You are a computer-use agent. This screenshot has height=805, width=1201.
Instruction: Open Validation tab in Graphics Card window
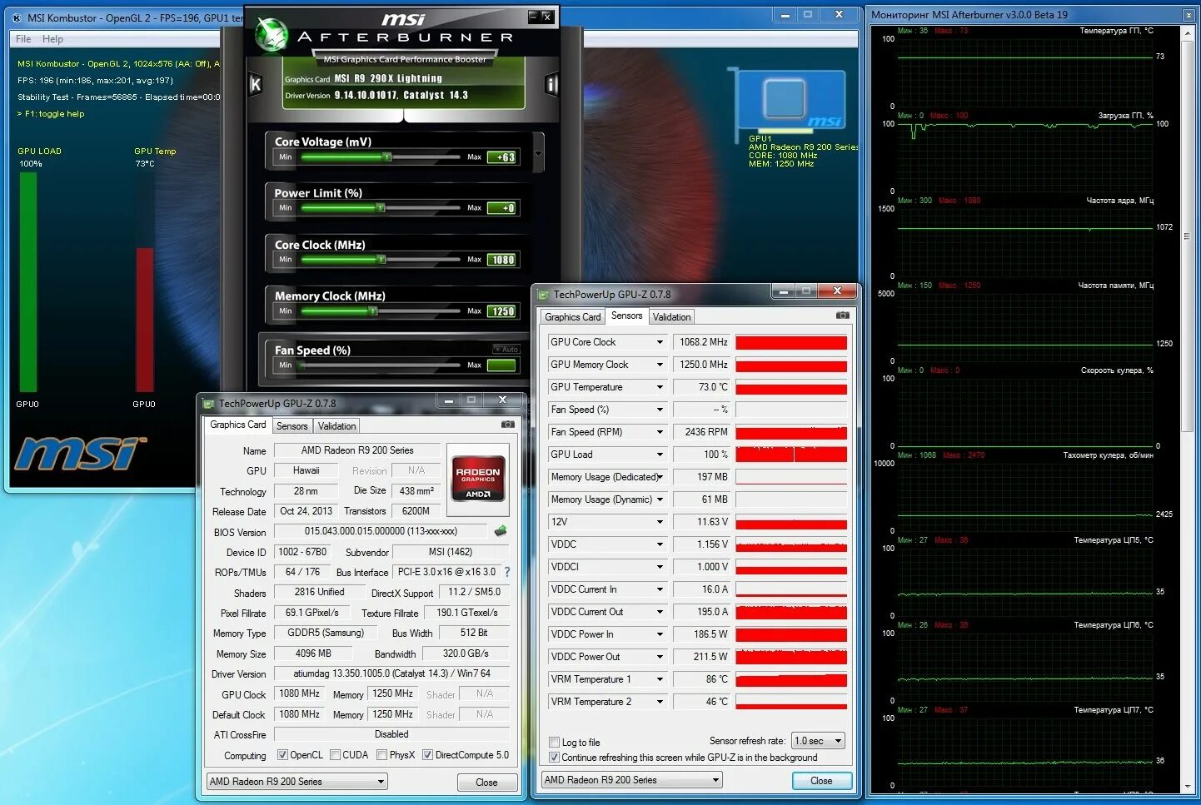pyautogui.click(x=336, y=426)
